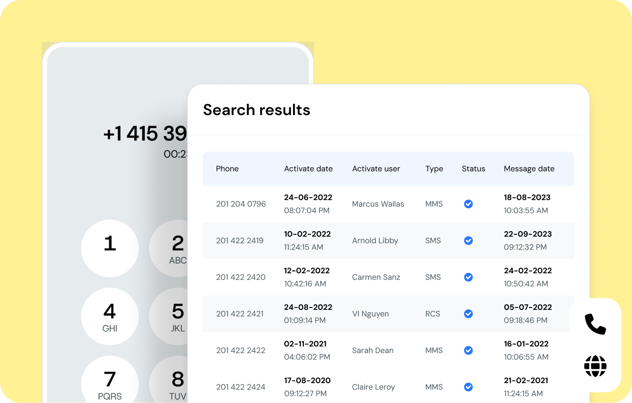Click status checkmark for Carmen Sanz
Viewport: 632px width, 403px height.
click(x=468, y=277)
